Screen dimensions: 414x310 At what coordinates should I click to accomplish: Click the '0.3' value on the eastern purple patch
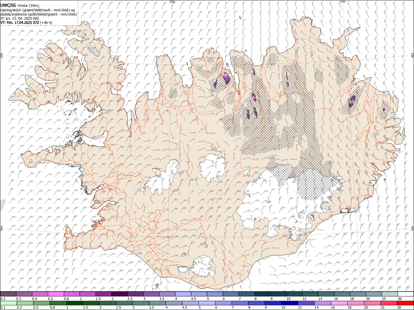point(352,102)
